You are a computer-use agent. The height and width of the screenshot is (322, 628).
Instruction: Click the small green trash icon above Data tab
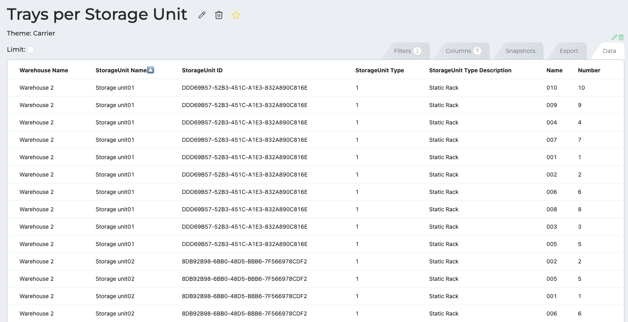(x=621, y=37)
